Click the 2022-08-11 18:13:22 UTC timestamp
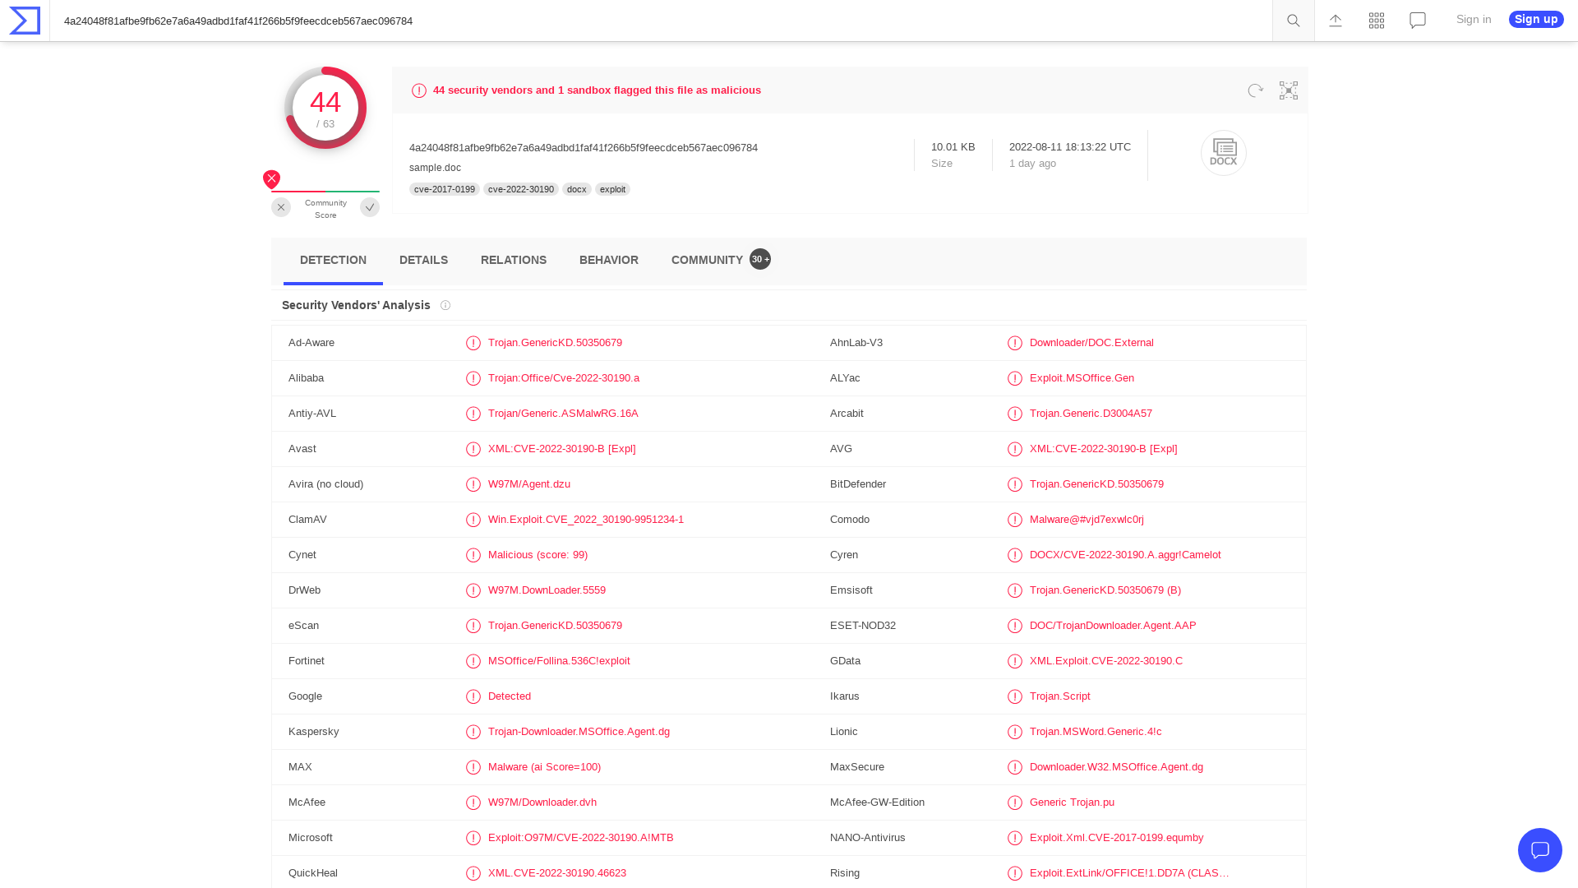1578x888 pixels. [x=1070, y=147]
